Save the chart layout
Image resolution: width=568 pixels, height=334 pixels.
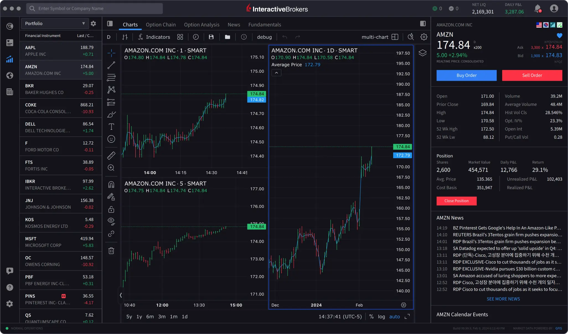point(211,37)
